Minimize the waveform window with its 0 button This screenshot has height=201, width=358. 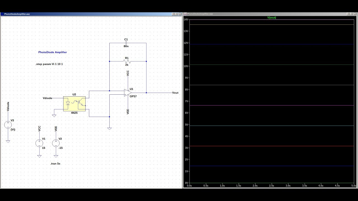pyautogui.click(x=348, y=14)
